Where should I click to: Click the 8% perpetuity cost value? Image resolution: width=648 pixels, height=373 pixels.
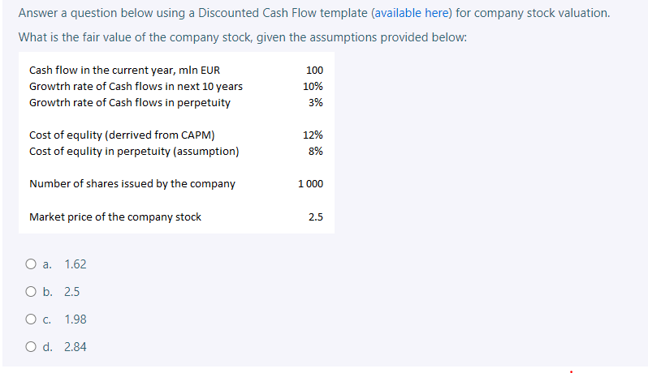coord(316,151)
